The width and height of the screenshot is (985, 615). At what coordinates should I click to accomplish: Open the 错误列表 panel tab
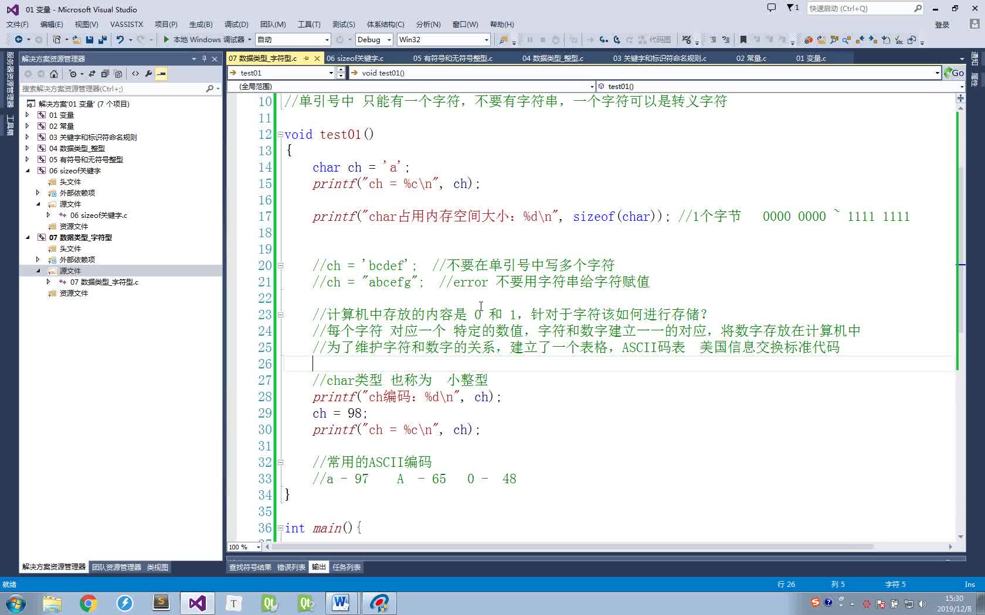tap(291, 567)
